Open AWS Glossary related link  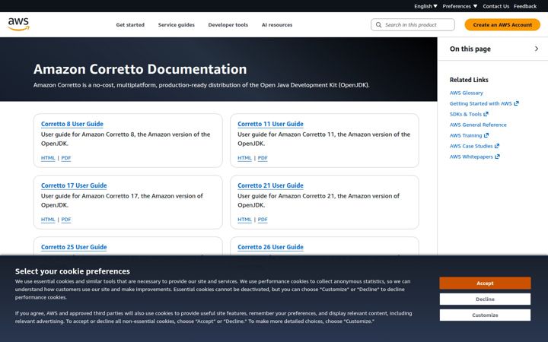467,93
